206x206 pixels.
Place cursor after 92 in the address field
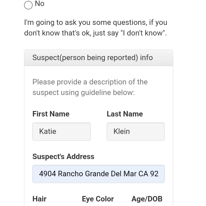(x=159, y=174)
